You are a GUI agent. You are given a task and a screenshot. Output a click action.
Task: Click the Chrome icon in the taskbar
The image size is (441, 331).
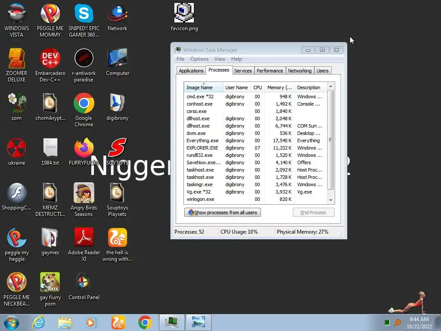[x=145, y=322]
